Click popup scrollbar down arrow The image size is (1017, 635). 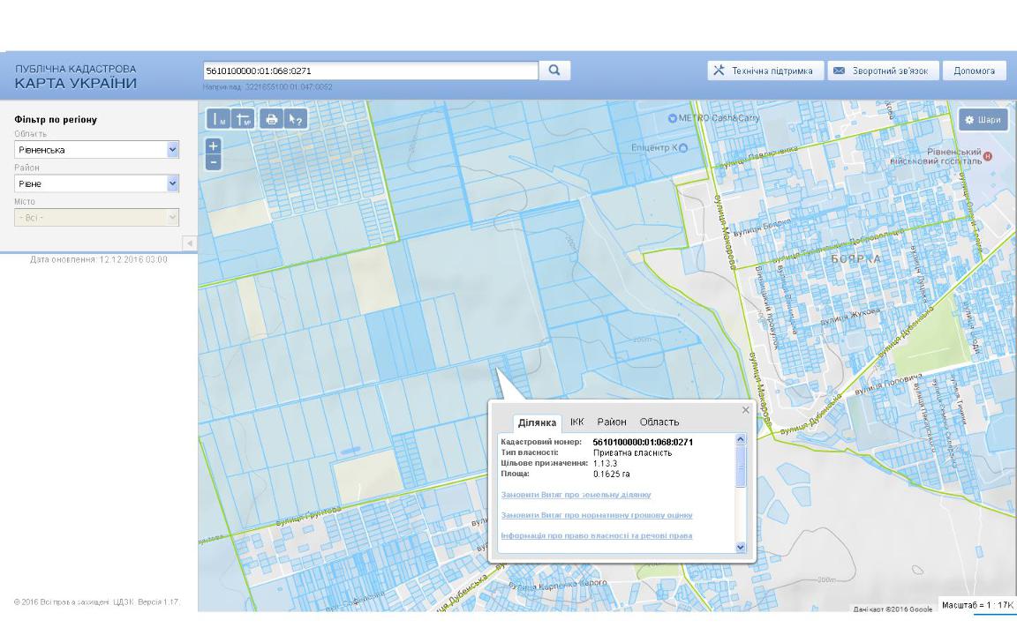(741, 548)
